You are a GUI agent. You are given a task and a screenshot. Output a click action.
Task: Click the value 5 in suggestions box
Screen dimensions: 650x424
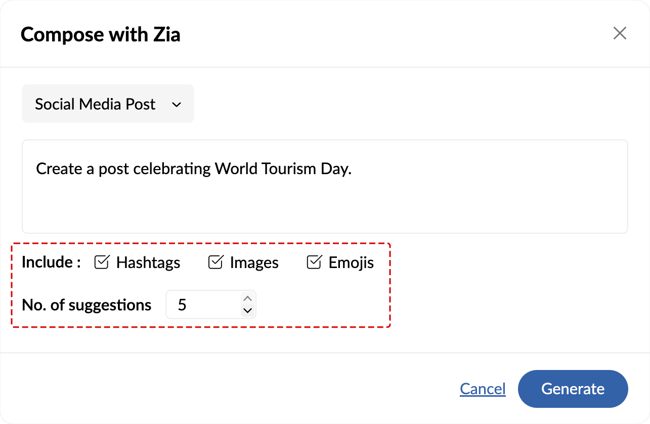[182, 305]
